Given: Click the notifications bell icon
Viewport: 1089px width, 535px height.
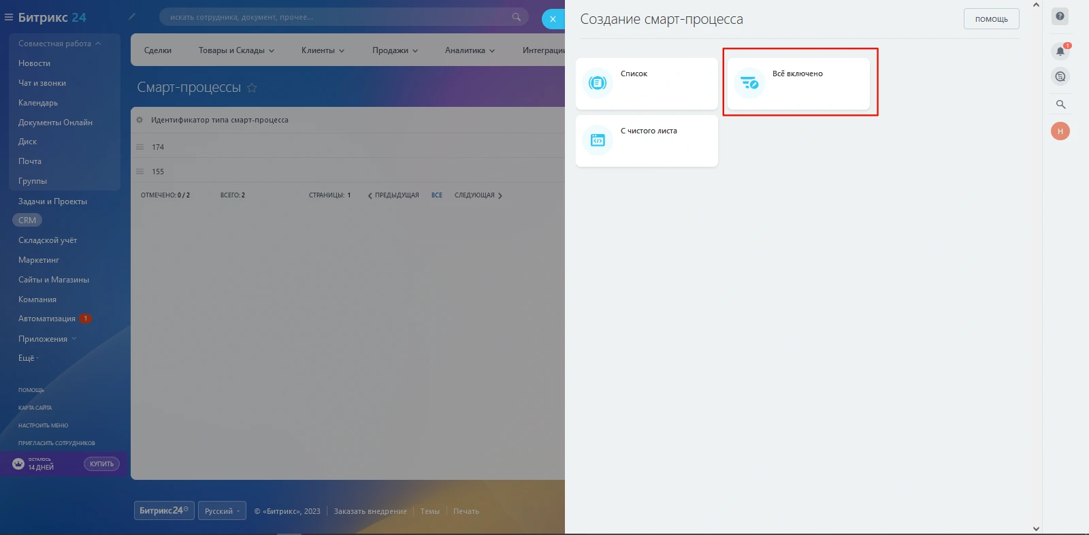Looking at the screenshot, I should click(1060, 51).
